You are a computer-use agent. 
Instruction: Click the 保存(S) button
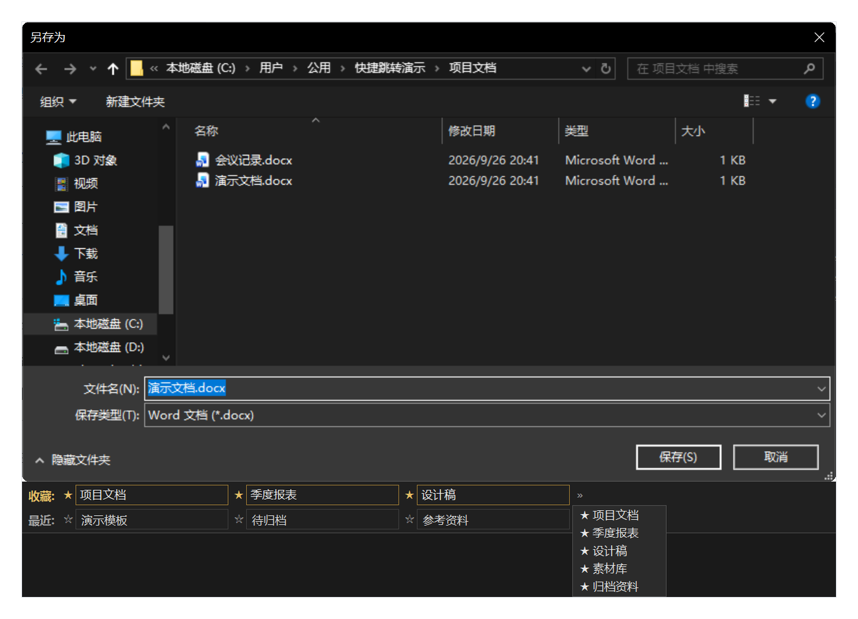click(678, 457)
